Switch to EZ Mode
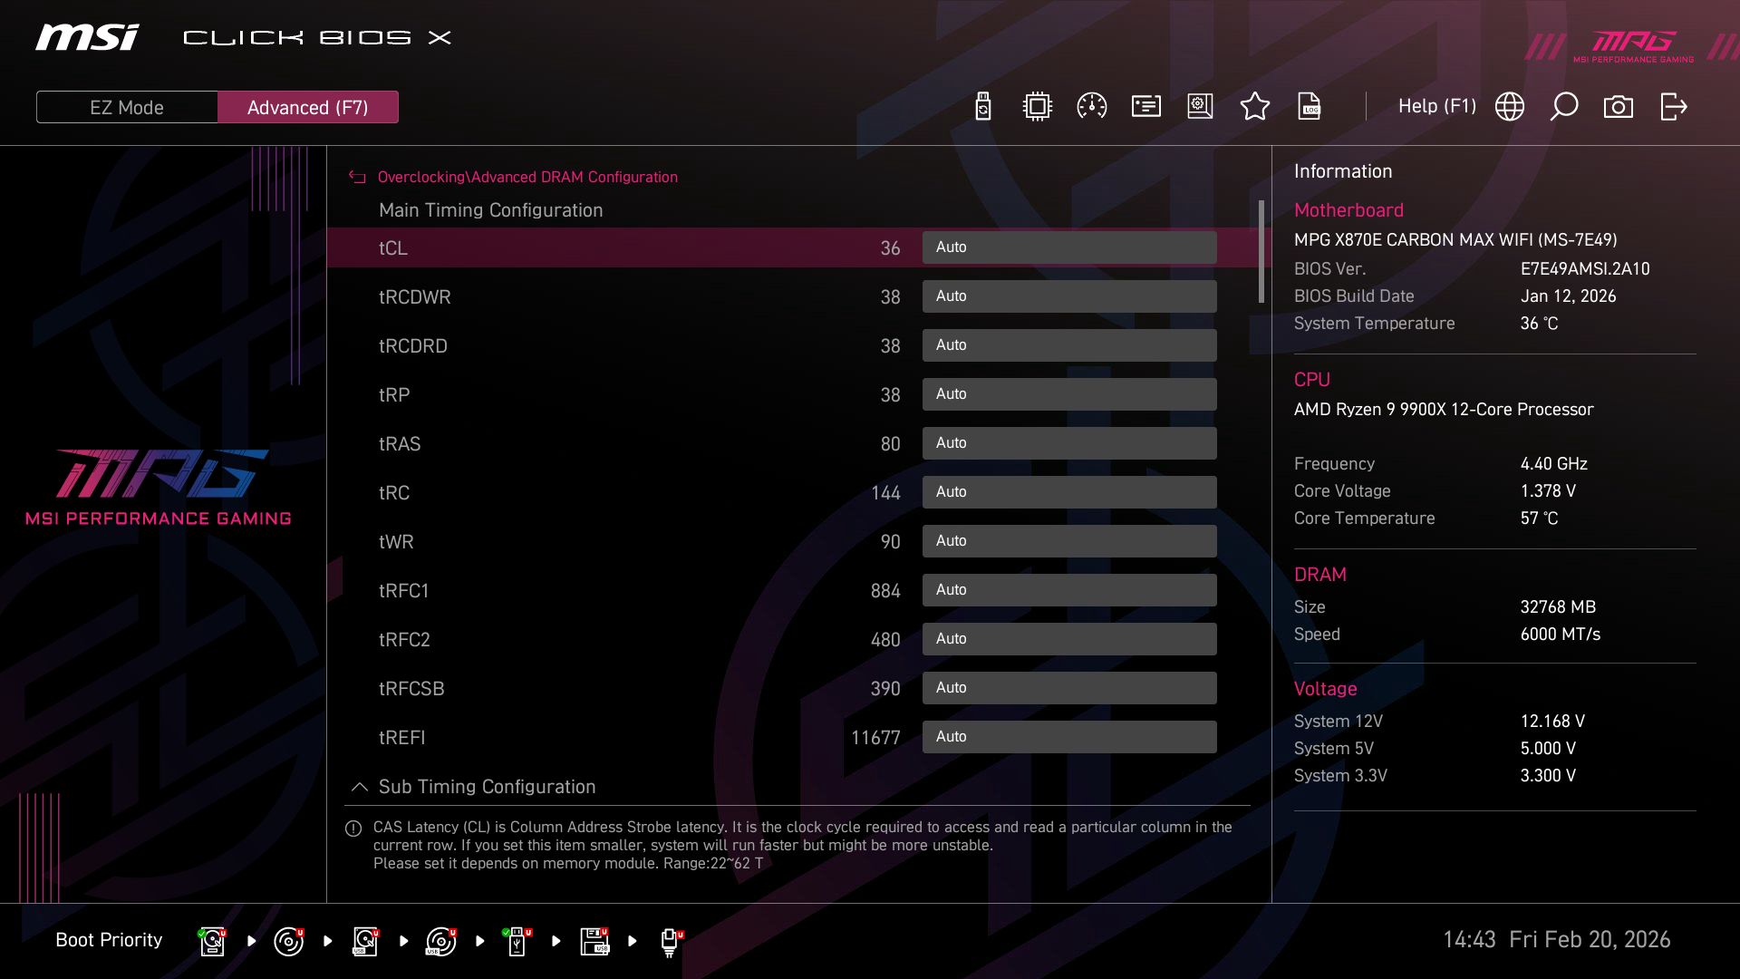 tap(126, 106)
